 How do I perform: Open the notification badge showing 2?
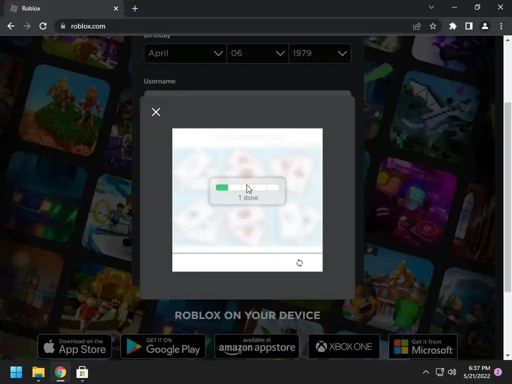click(x=498, y=372)
